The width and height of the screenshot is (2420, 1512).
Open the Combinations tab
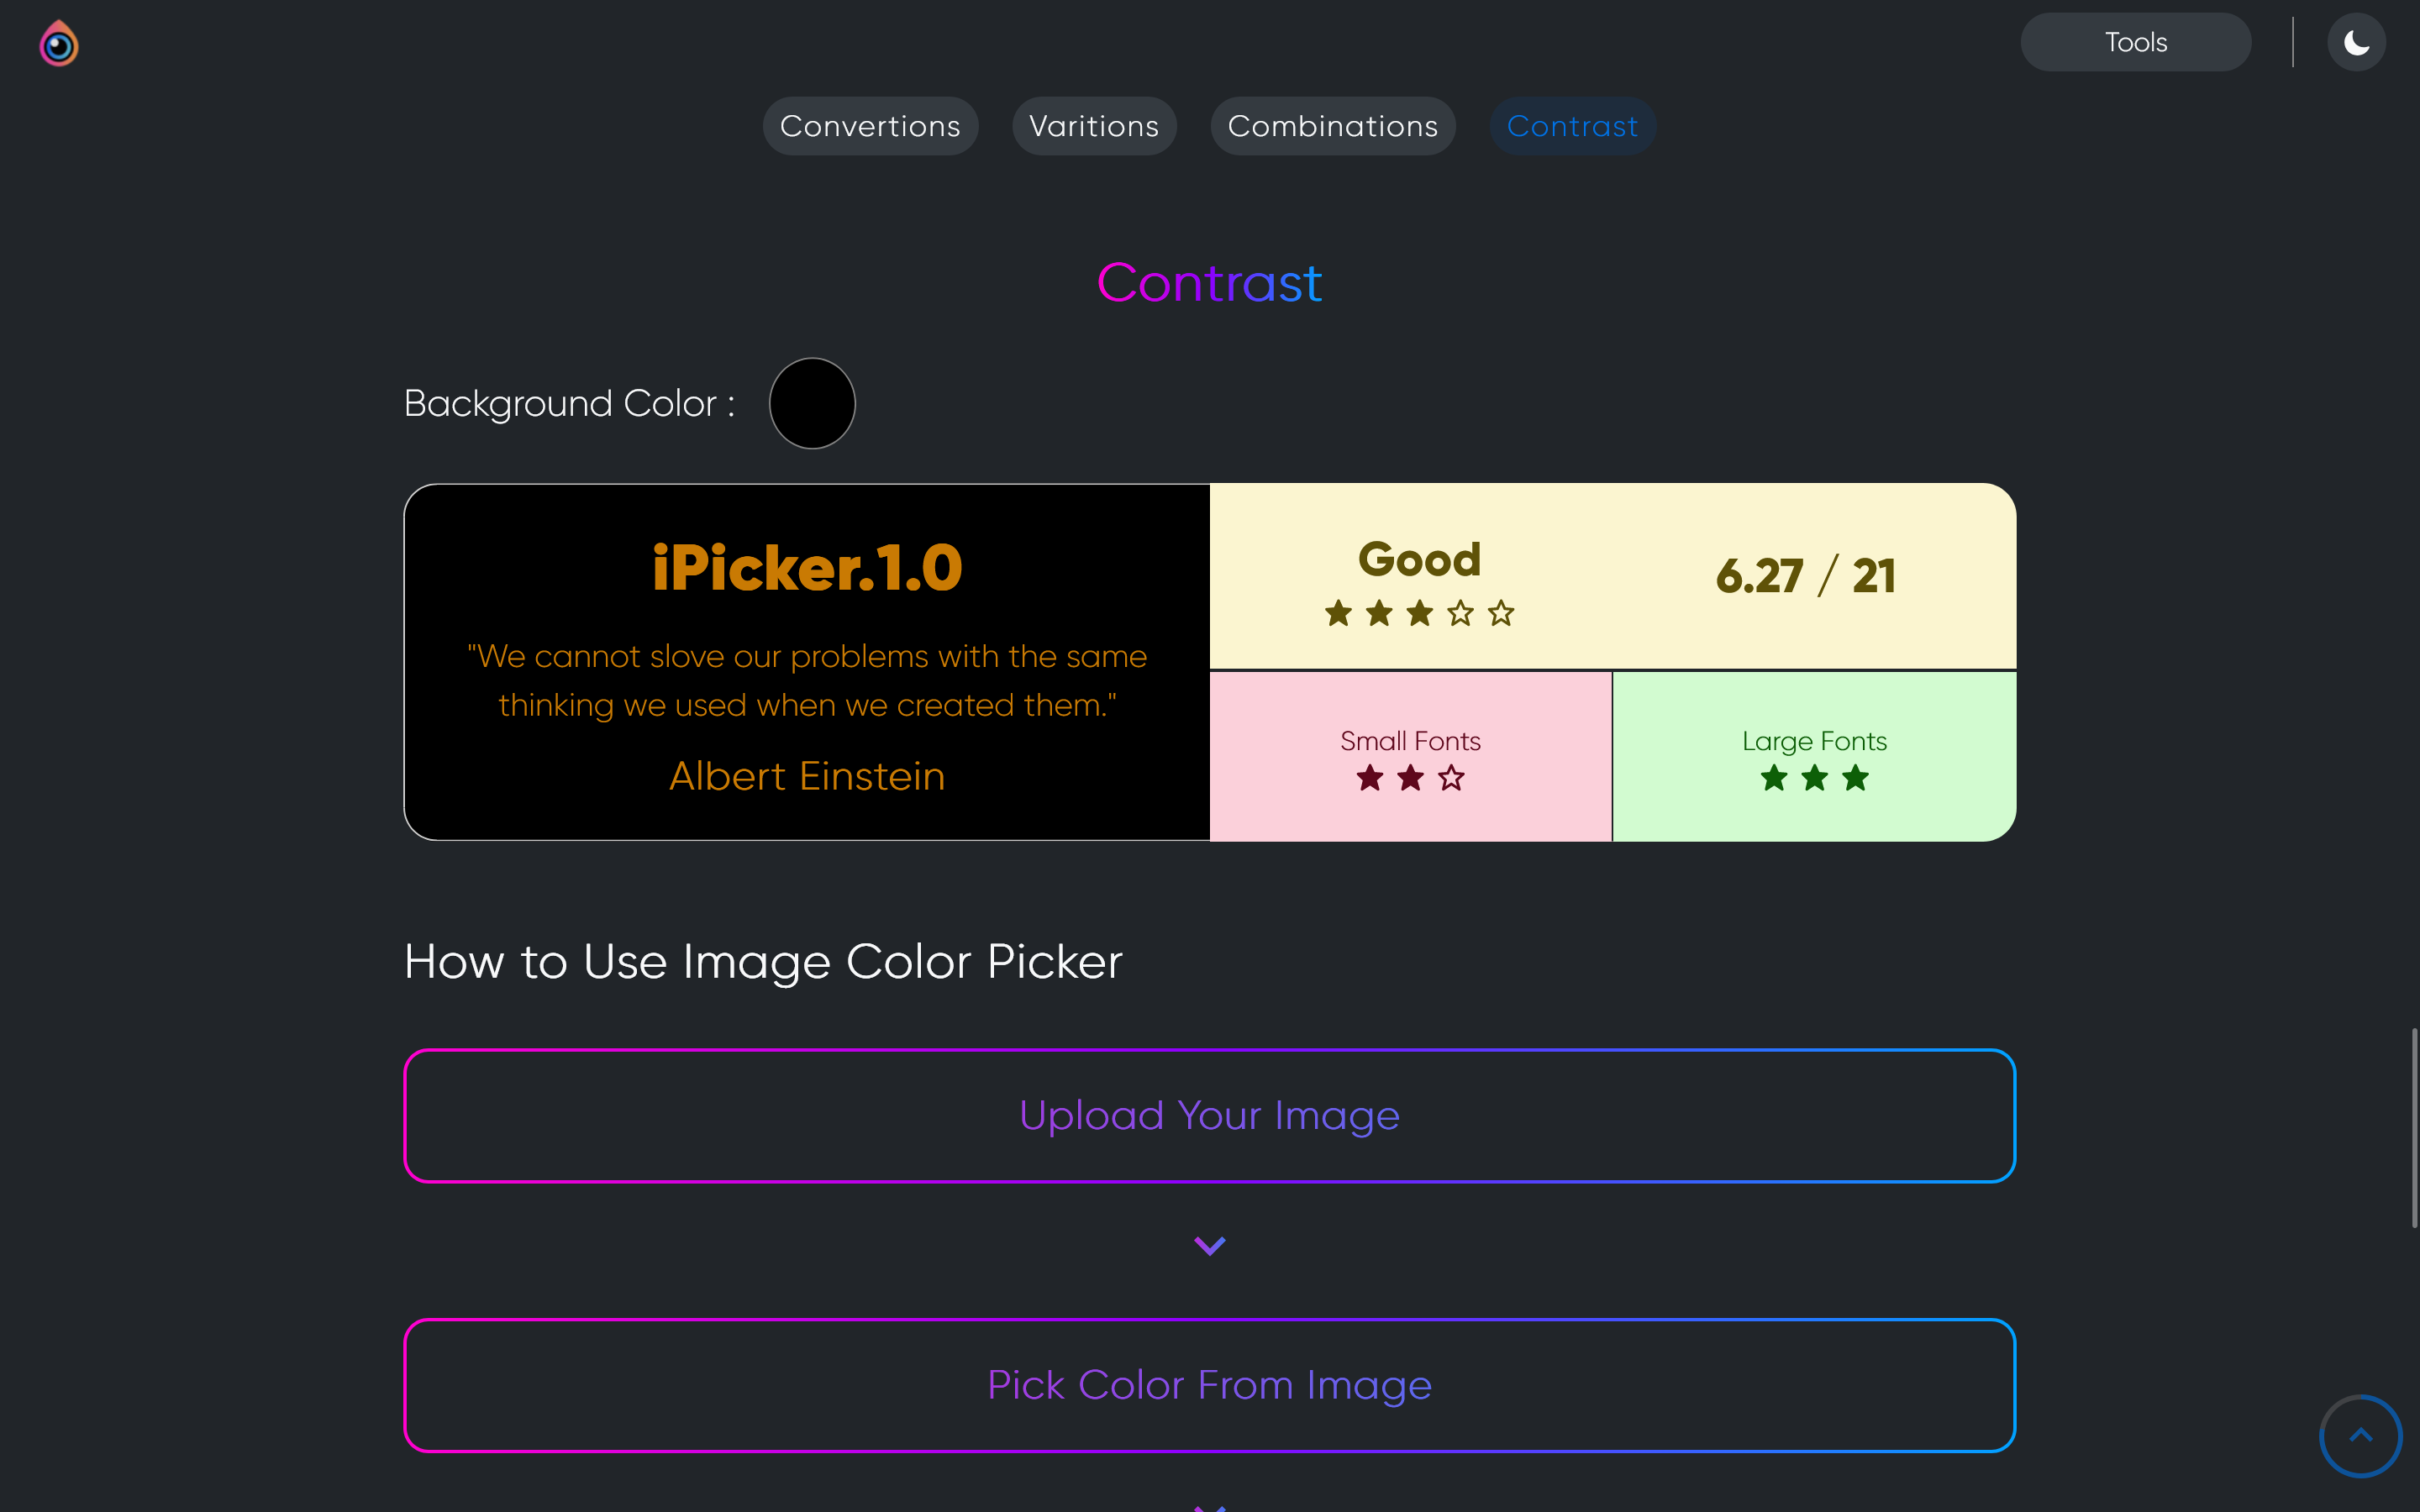1333,126
